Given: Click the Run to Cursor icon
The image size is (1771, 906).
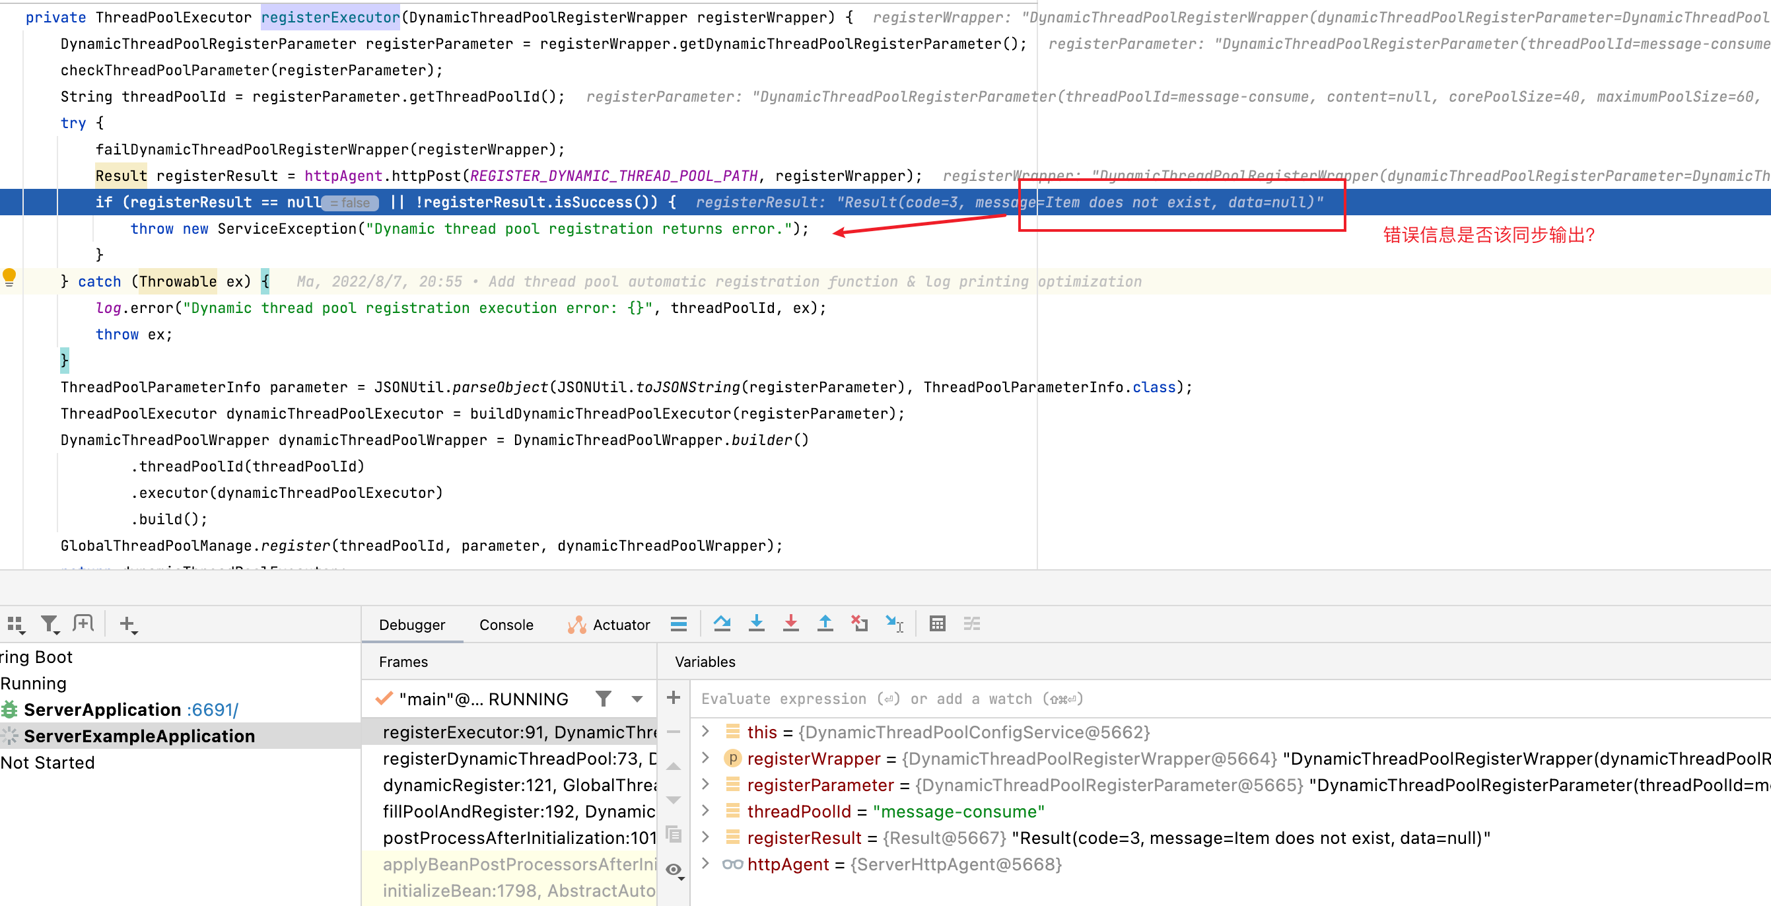Looking at the screenshot, I should tap(895, 623).
